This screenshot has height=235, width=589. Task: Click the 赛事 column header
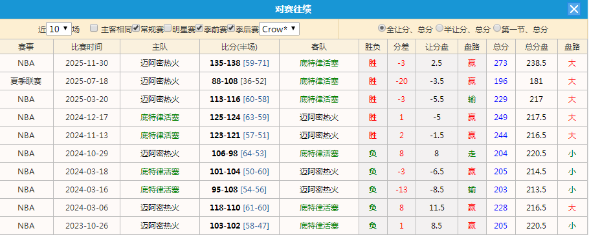pyautogui.click(x=27, y=47)
